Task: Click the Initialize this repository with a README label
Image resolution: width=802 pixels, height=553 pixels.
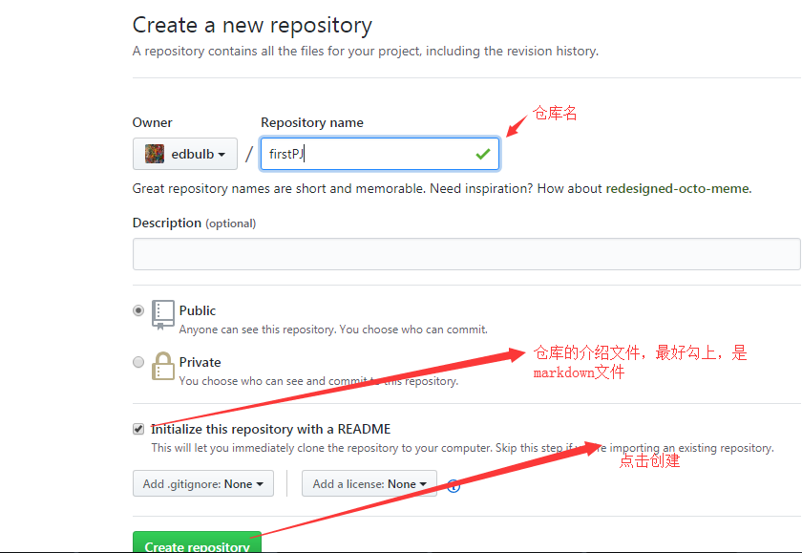Action: point(270,429)
